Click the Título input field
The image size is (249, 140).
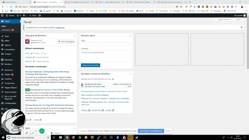[106, 44]
